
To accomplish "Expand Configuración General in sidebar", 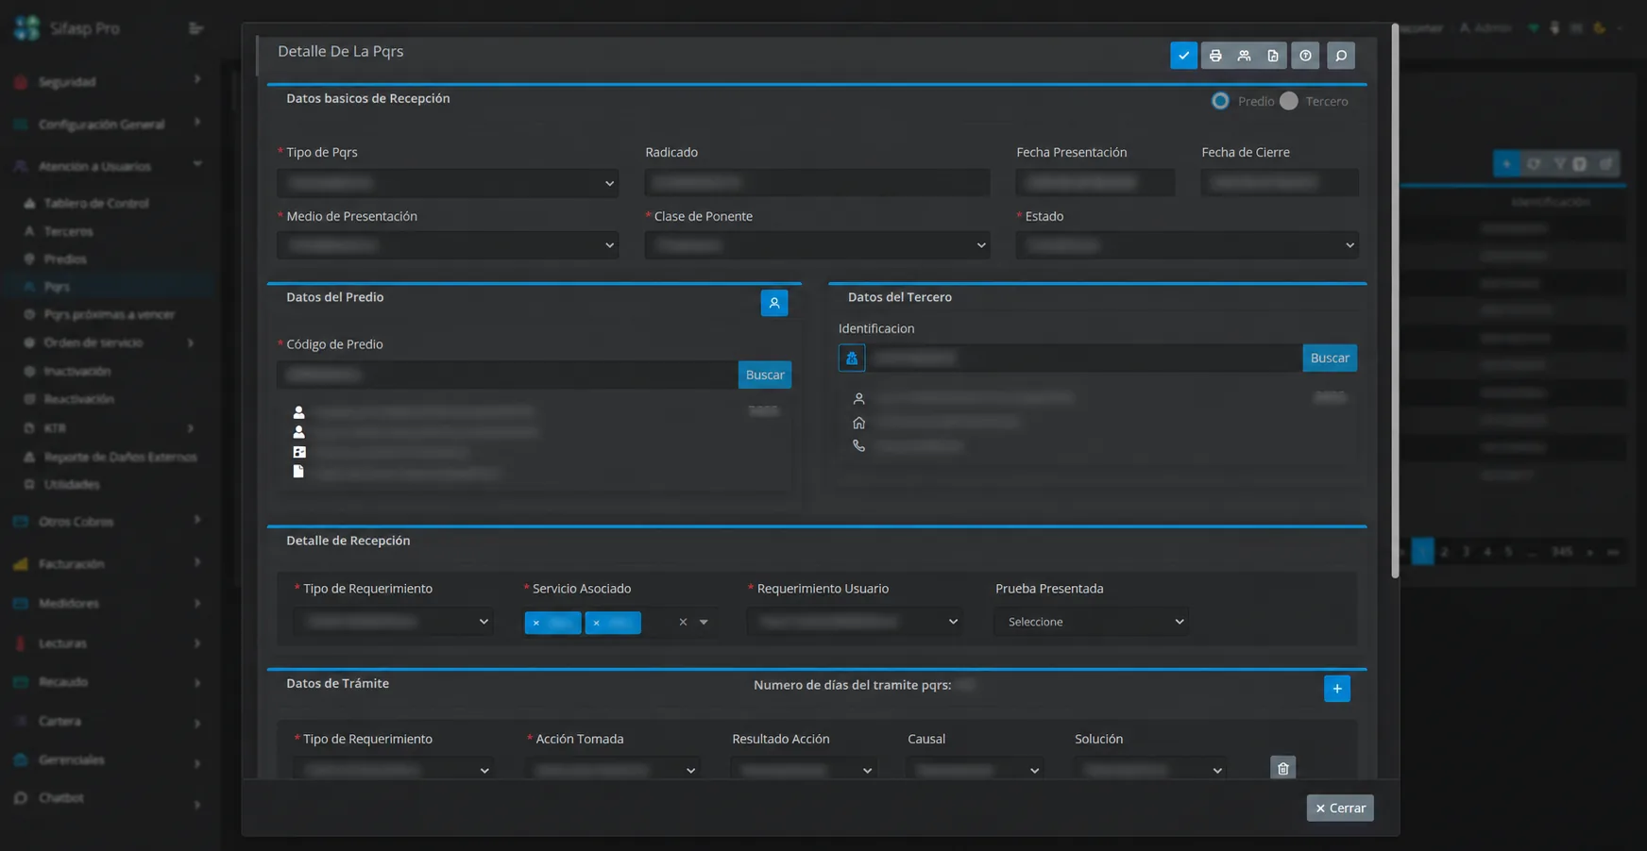I will [x=109, y=124].
